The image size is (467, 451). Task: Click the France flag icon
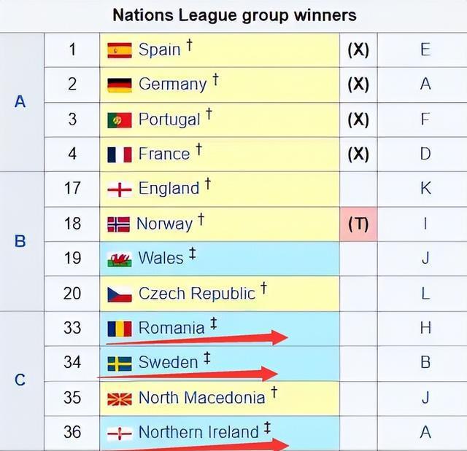coord(119,154)
